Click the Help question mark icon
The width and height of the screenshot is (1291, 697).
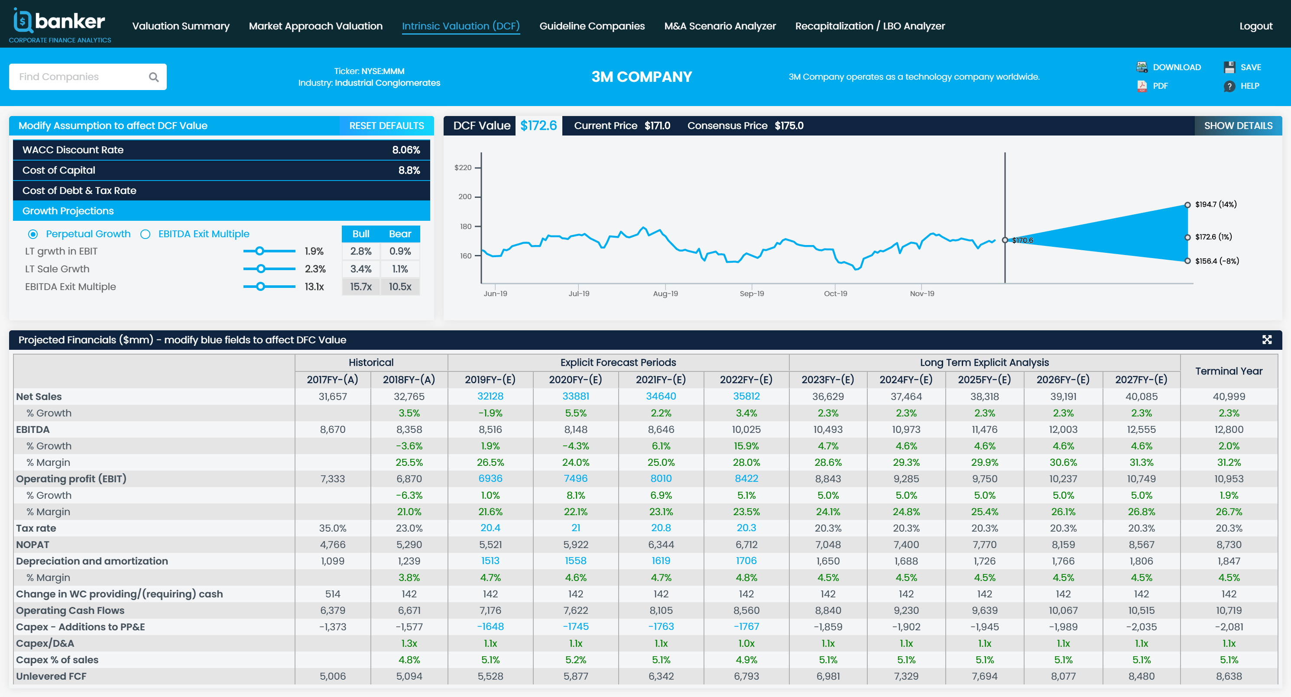click(x=1229, y=86)
